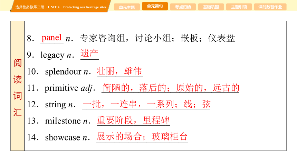Click the word 'showcase' in item 14
The width and height of the screenshot is (297, 167).
(63, 137)
